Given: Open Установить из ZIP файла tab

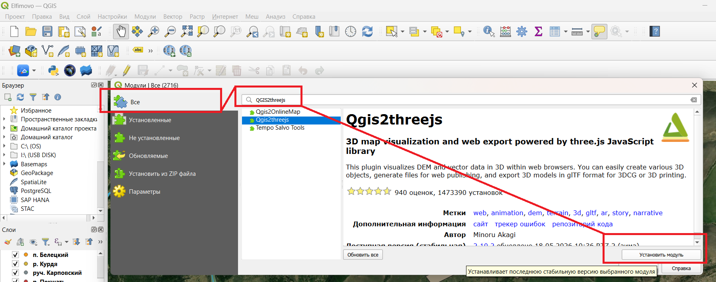Looking at the screenshot, I should coord(174,173).
